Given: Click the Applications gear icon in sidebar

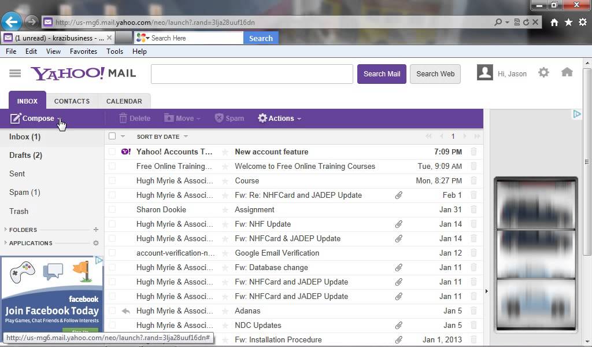Looking at the screenshot, I should point(96,243).
